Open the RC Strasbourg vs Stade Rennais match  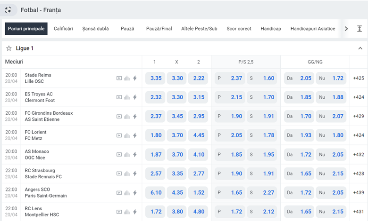tap(43, 174)
